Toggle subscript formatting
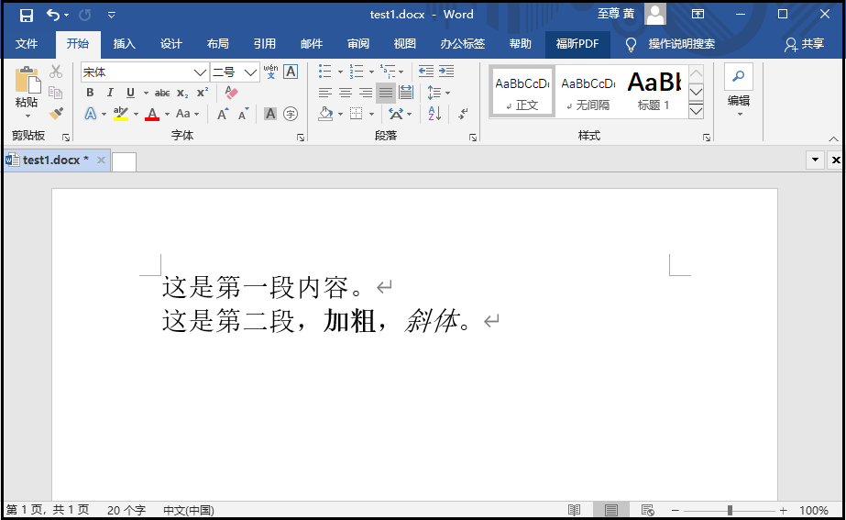The image size is (846, 520). tap(183, 93)
